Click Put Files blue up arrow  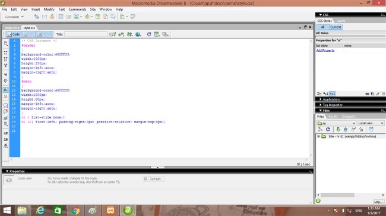pos(346,130)
